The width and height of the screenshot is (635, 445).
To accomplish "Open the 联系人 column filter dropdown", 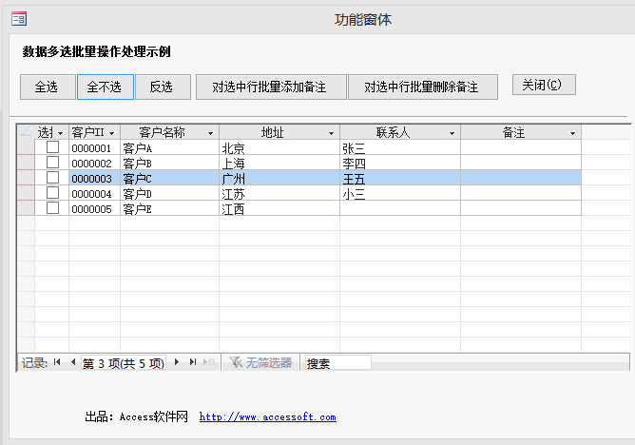I will coord(452,133).
